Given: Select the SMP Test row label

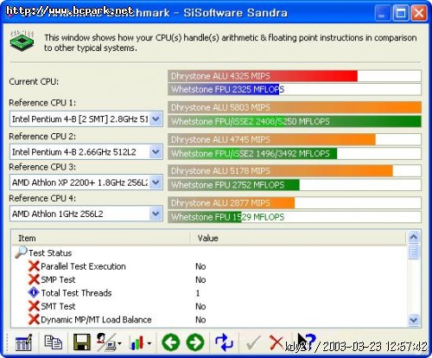Looking at the screenshot, I should coord(58,279).
